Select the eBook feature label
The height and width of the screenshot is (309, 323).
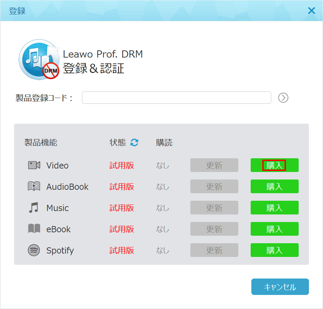[x=59, y=229]
